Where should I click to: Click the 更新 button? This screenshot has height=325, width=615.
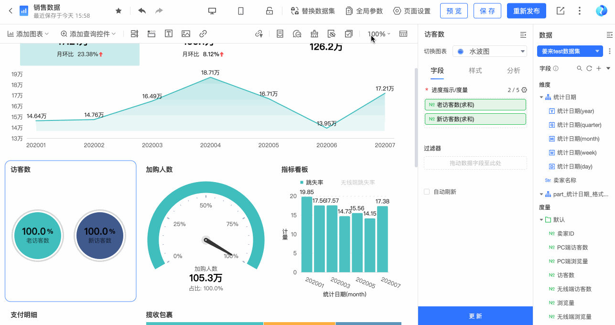475,316
